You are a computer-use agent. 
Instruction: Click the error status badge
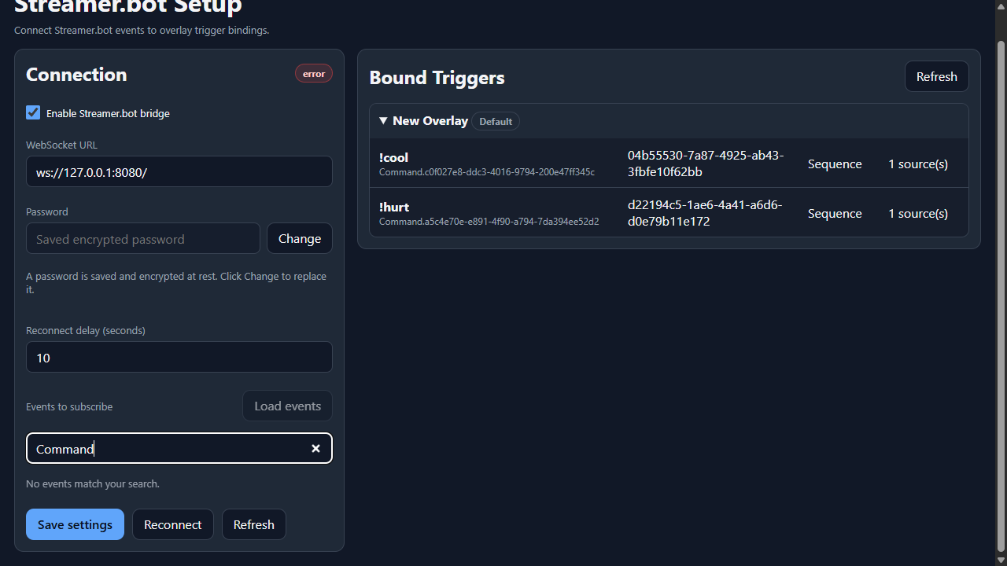(314, 74)
